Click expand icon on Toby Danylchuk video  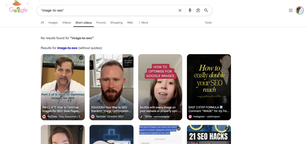click(81, 58)
